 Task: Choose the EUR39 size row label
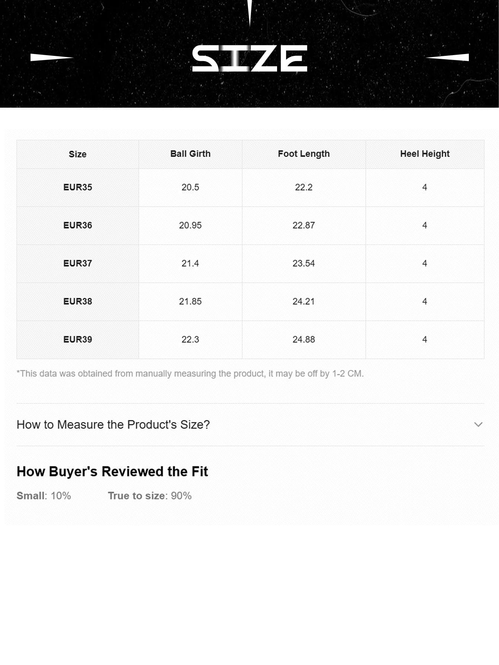click(x=77, y=339)
